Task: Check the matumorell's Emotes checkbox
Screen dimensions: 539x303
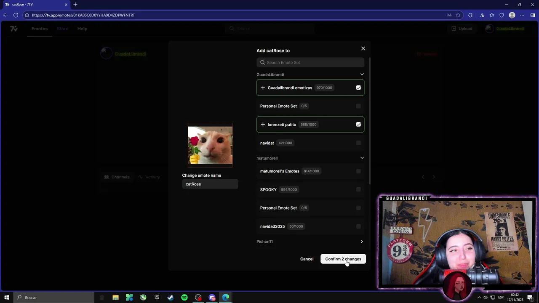Action: pos(358,171)
